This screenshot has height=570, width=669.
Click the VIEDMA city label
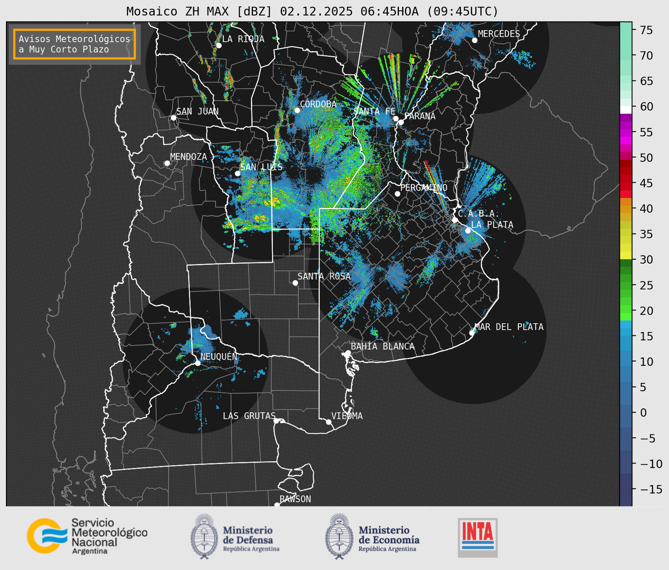[x=347, y=416]
